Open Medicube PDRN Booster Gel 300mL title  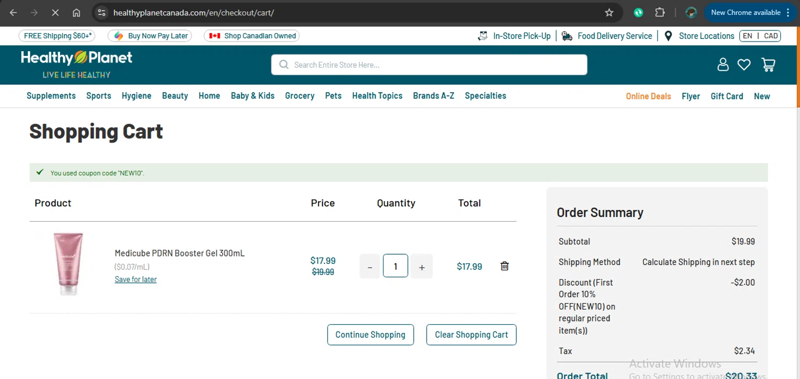[180, 253]
